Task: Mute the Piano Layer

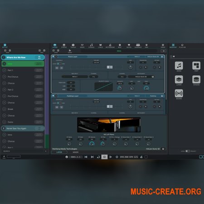Action: click(x=57, y=68)
